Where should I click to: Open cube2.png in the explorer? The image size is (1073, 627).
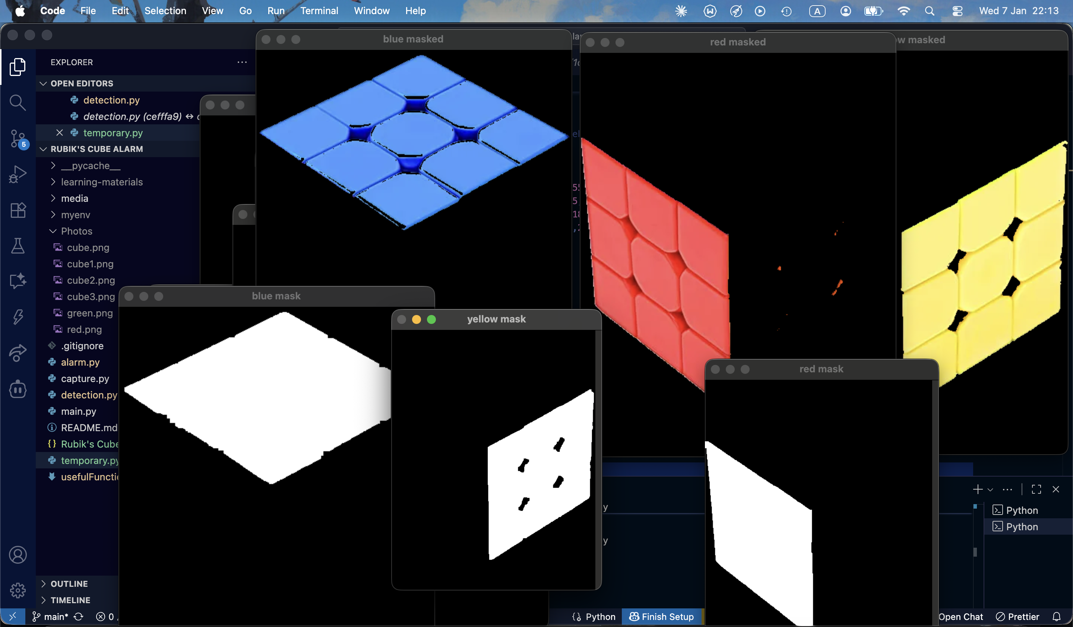pos(91,280)
